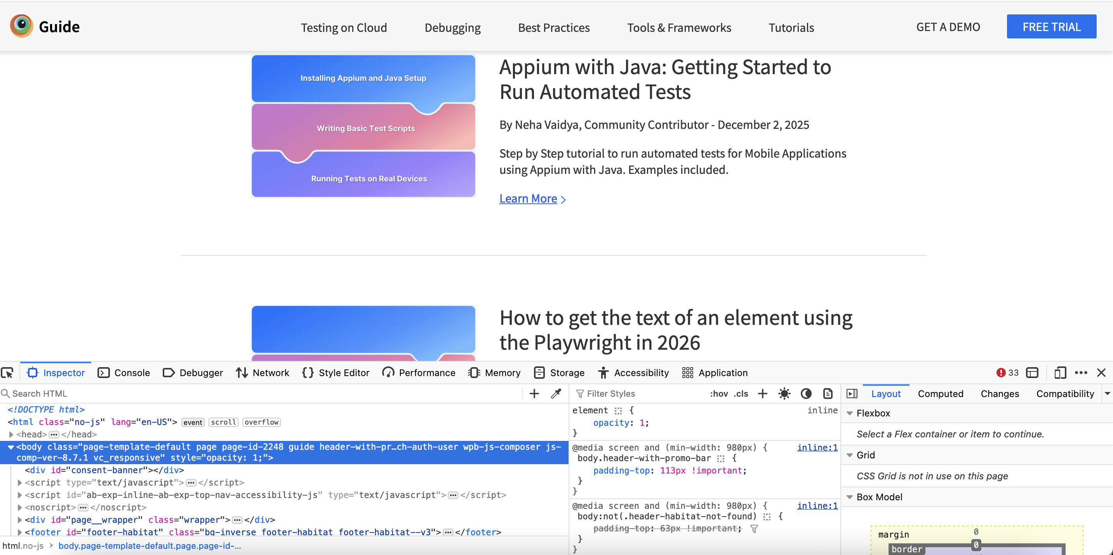Enable light color scheme simulation
Viewport: 1113px width, 555px height.
[784, 394]
